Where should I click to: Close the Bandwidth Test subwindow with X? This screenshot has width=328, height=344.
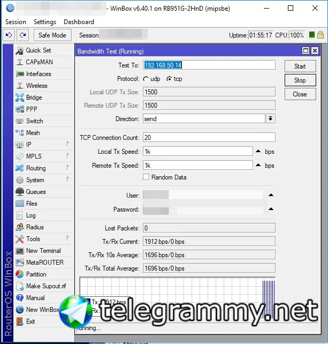tap(315, 51)
